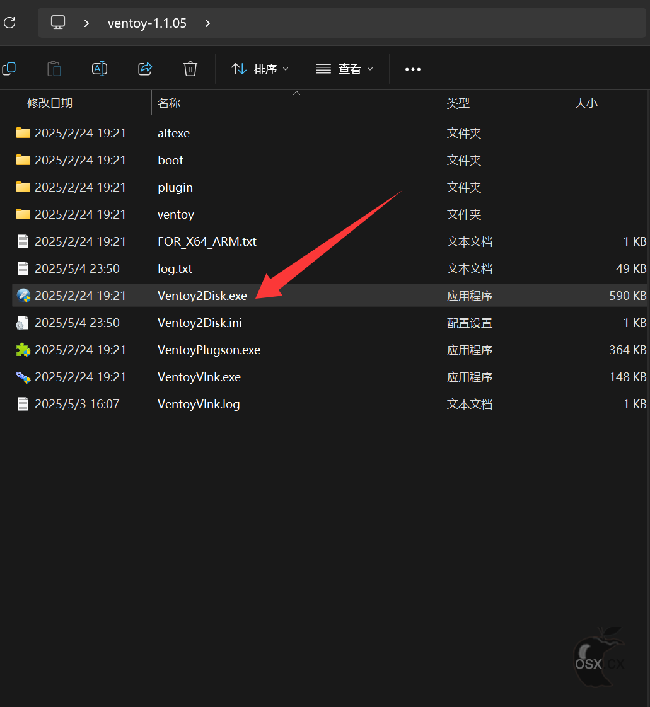Viewport: 650px width, 707px height.
Task: Click date 2025/5/3 16:07 of VentoyVlnk.log
Action: click(x=77, y=404)
